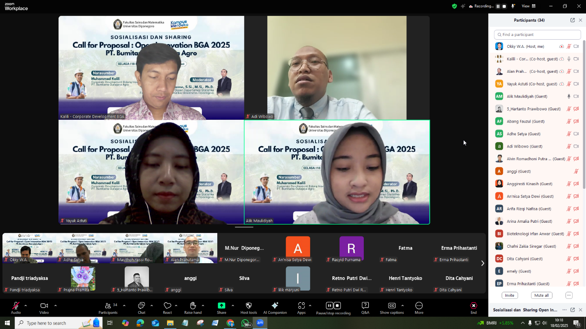Viewport: 586px width, 329px height.
Task: Toggle the Participants panel button in toolbar
Action: [108, 308]
